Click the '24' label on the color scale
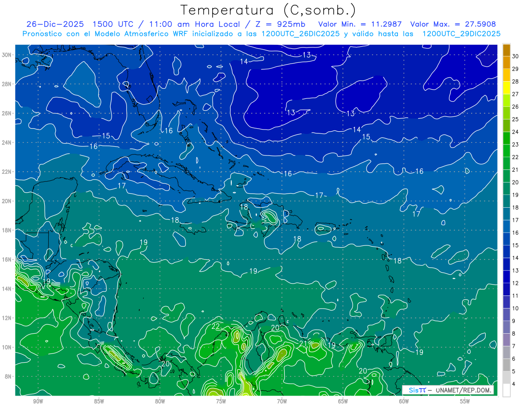The height and width of the screenshot is (407, 527). coord(516,132)
